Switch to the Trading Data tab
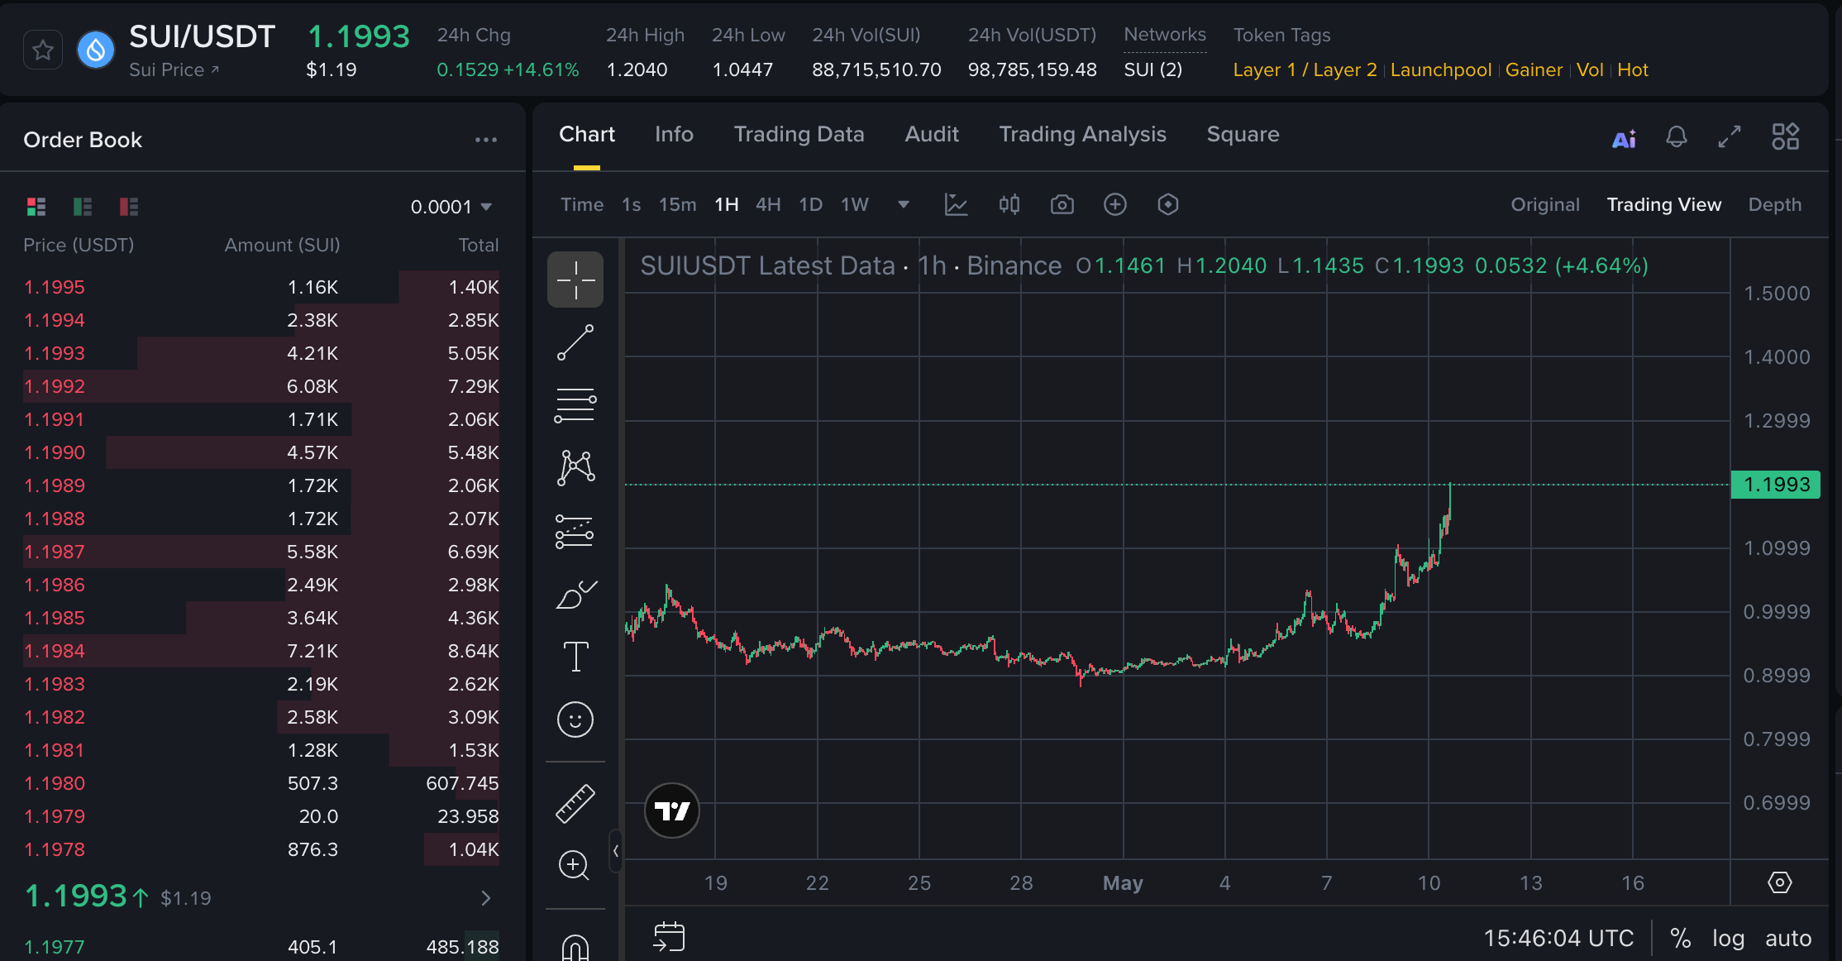 [x=799, y=134]
